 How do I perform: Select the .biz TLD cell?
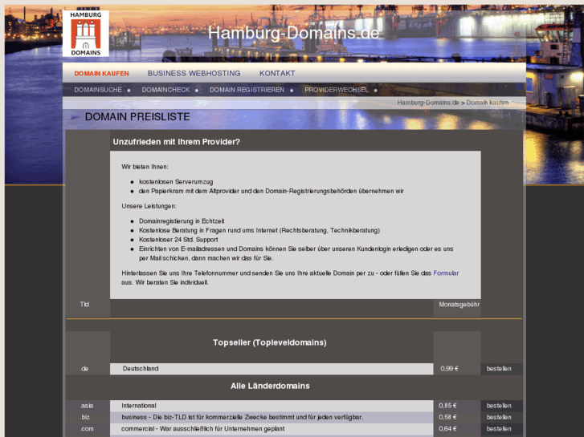point(88,417)
